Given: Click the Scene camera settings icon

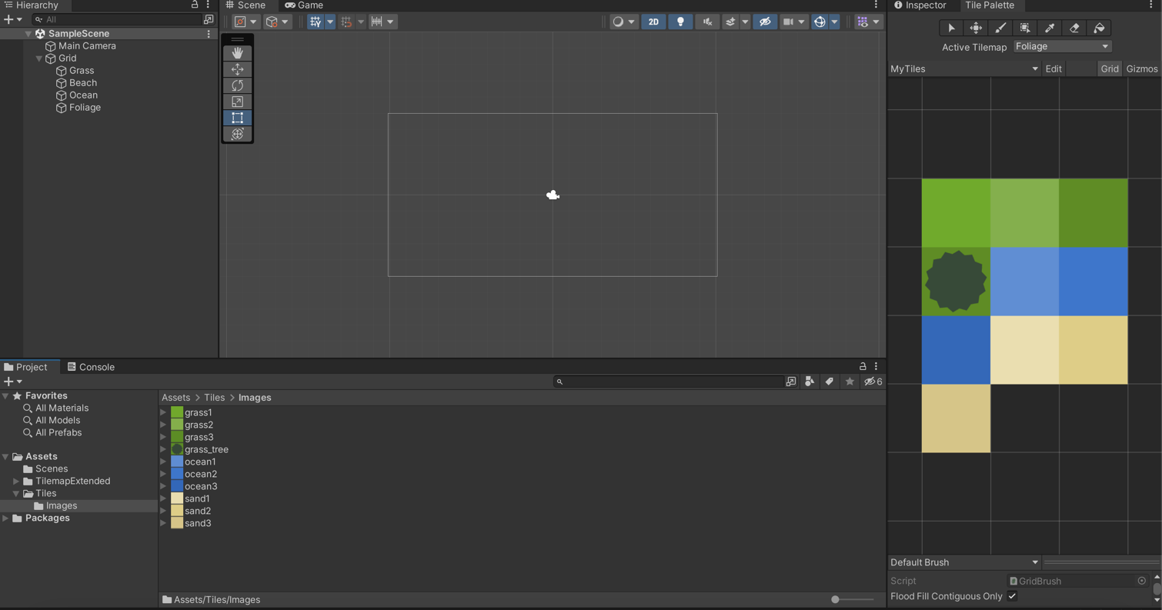Looking at the screenshot, I should (788, 22).
